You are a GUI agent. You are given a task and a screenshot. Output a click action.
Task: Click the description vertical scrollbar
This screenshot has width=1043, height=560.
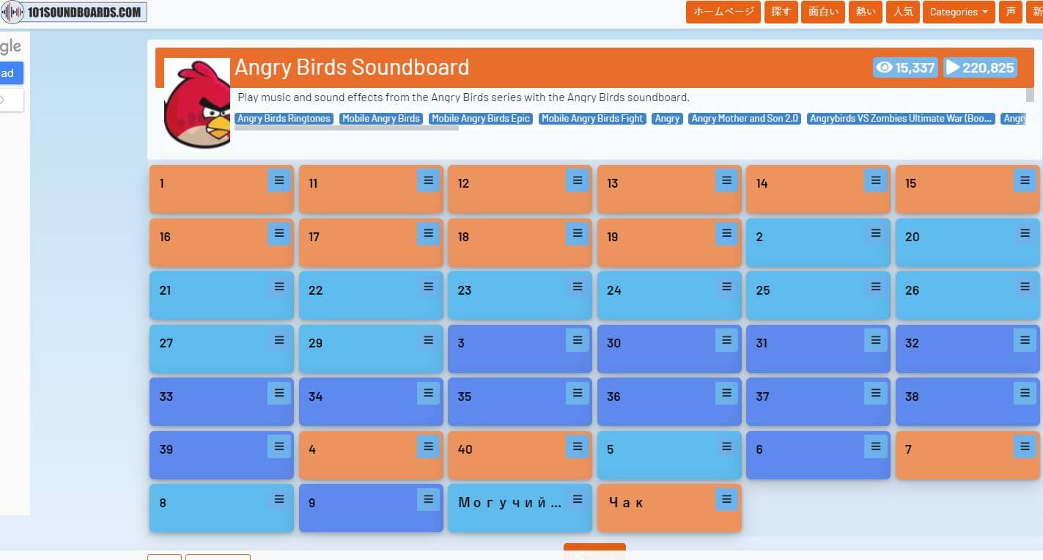[x=1030, y=95]
